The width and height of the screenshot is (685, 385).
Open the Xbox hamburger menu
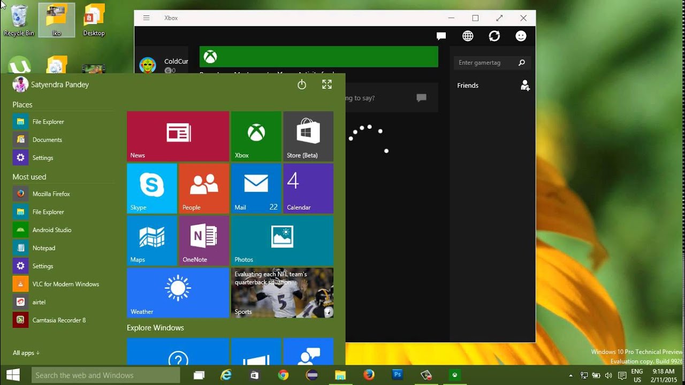coord(146,18)
